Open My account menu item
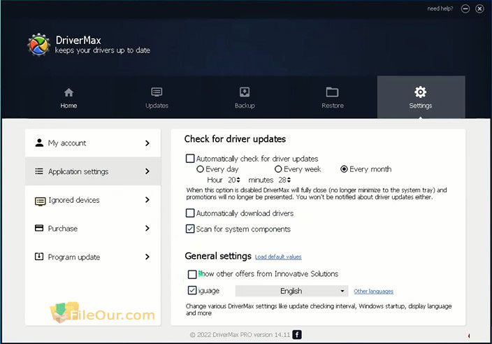Screen dimensions: 492x344 [93, 143]
